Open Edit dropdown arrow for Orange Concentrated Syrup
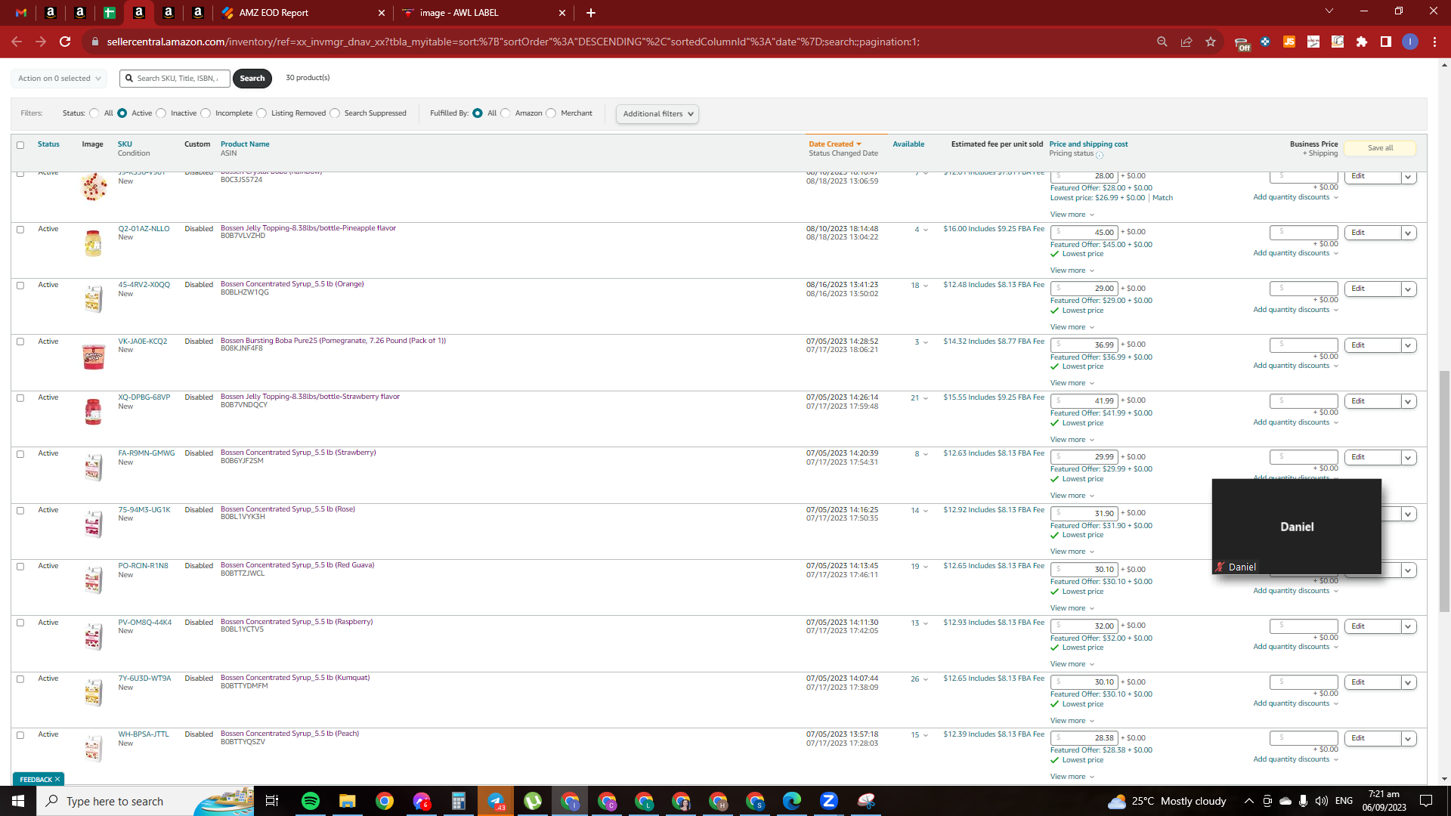This screenshot has width=1451, height=816. pyautogui.click(x=1409, y=289)
